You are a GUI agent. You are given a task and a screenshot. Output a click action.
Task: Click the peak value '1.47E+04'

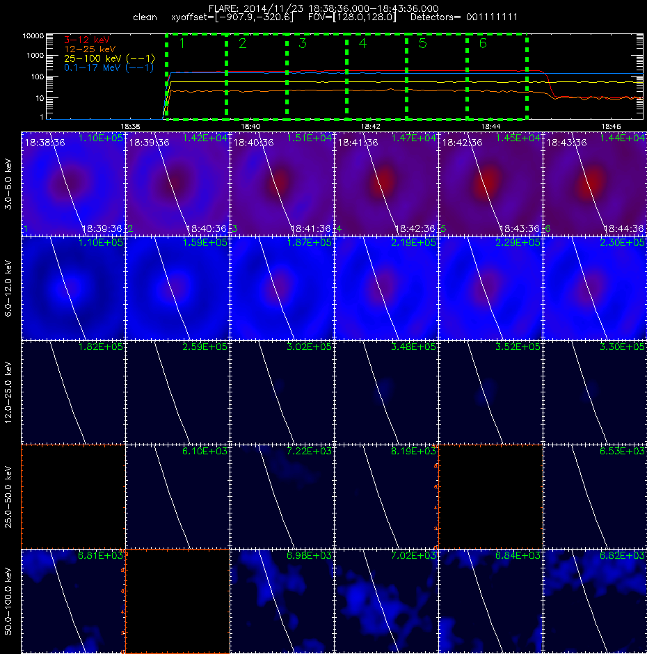[x=413, y=138]
